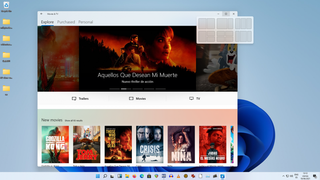Snap window to top-left quadrant of four-grid layout

click(221, 33)
